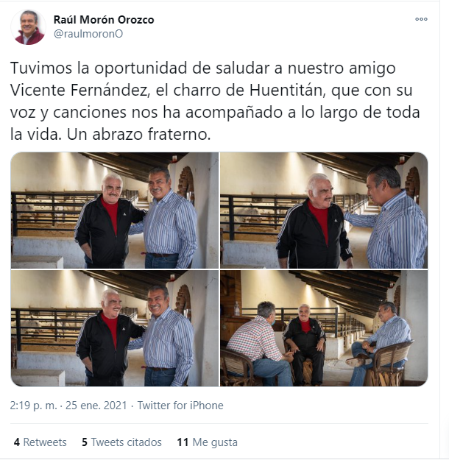The width and height of the screenshot is (449, 460).
Task: Click the retweet count number 4
Action: 17,442
